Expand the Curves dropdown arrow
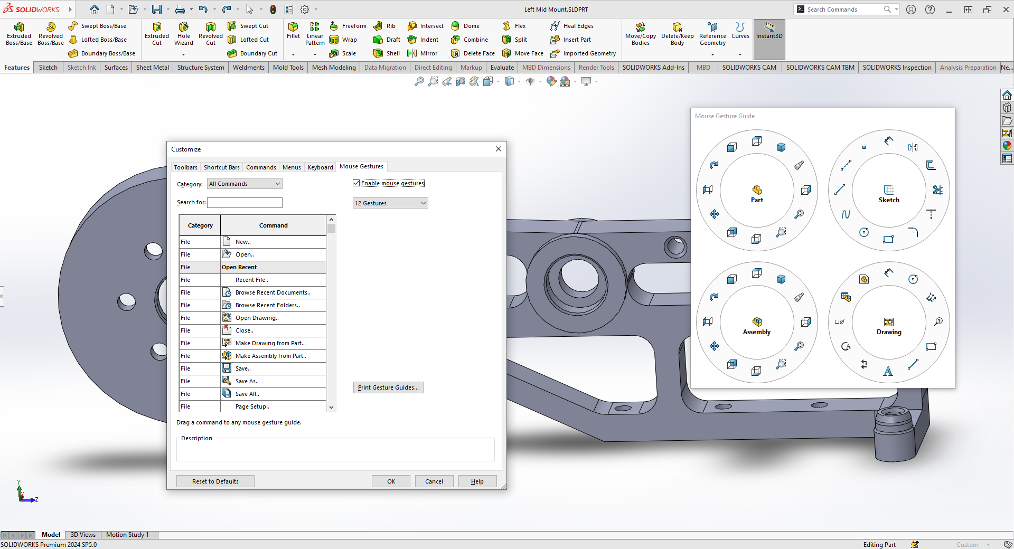Screen dimensions: 1014x549 (740, 54)
